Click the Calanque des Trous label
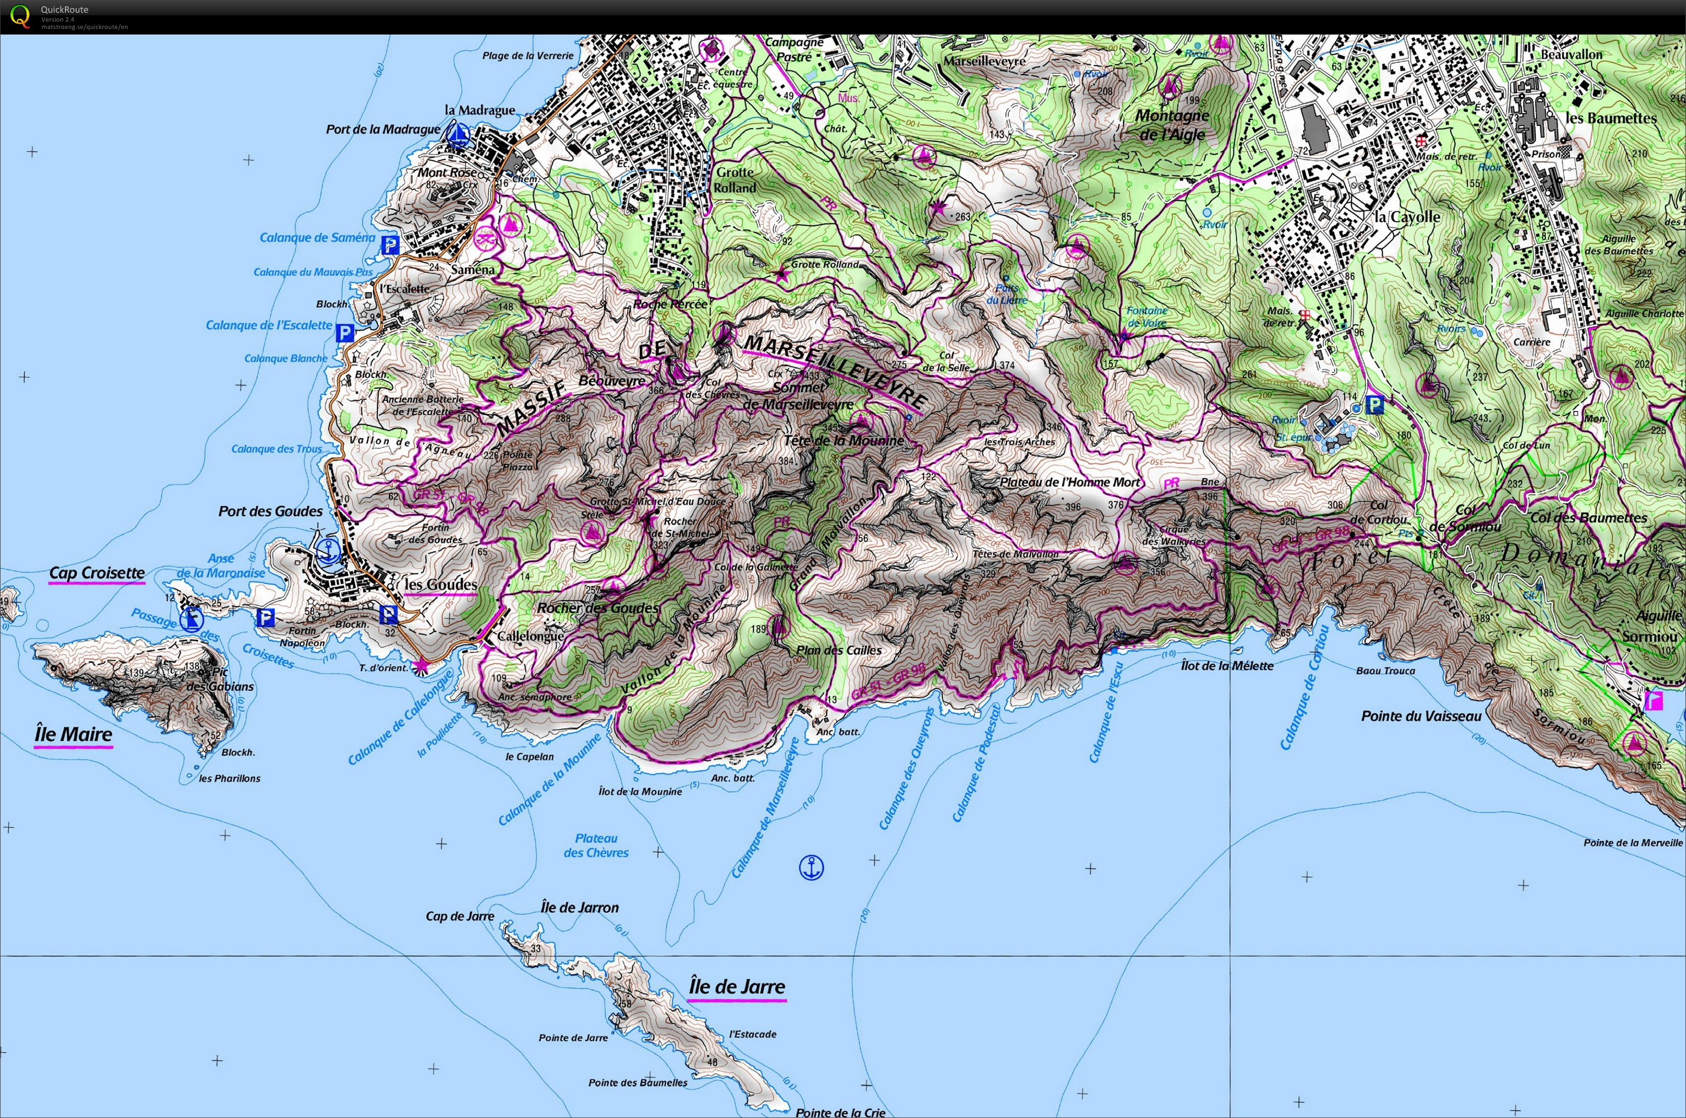The height and width of the screenshot is (1118, 1686). [x=277, y=448]
